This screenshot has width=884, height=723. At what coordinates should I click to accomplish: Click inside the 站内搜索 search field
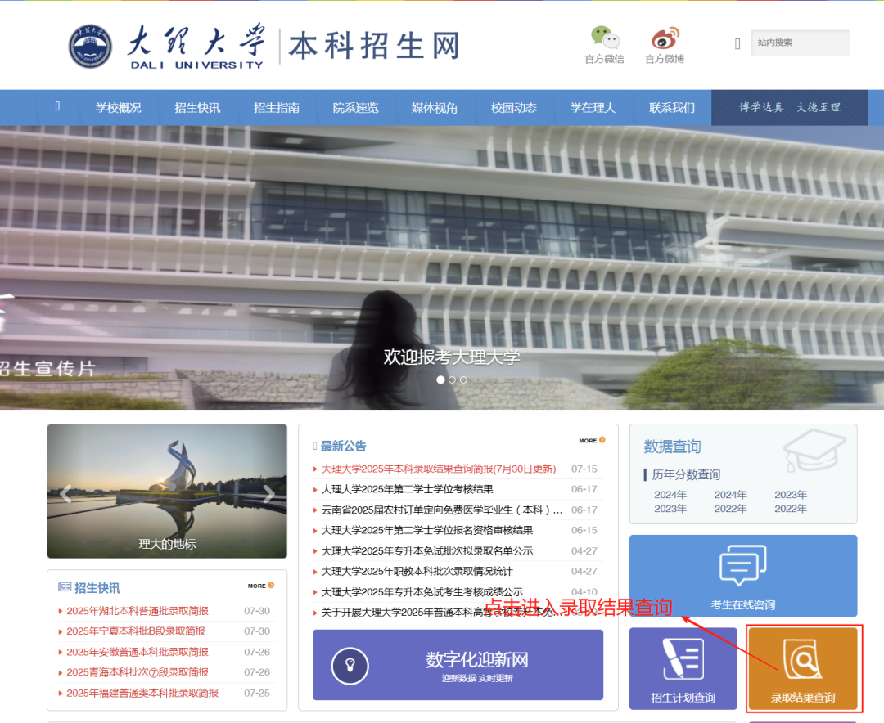point(799,43)
